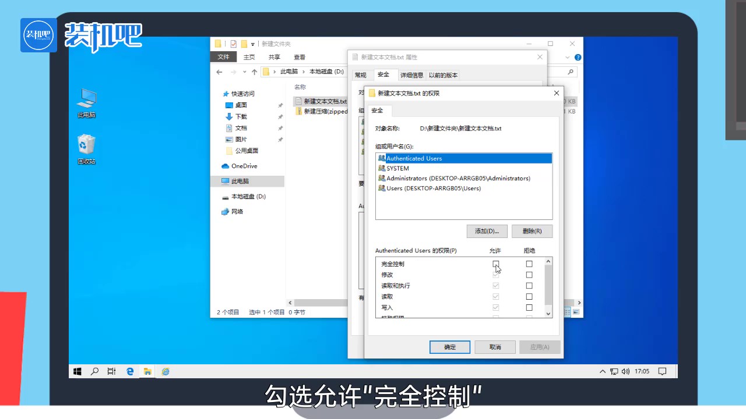Check 拒绝 for 修改 permission
This screenshot has height=419, width=746.
click(529, 274)
